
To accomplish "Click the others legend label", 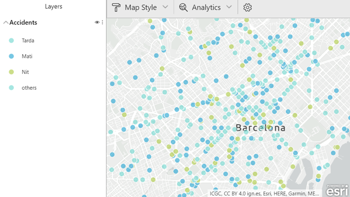I will (29, 88).
